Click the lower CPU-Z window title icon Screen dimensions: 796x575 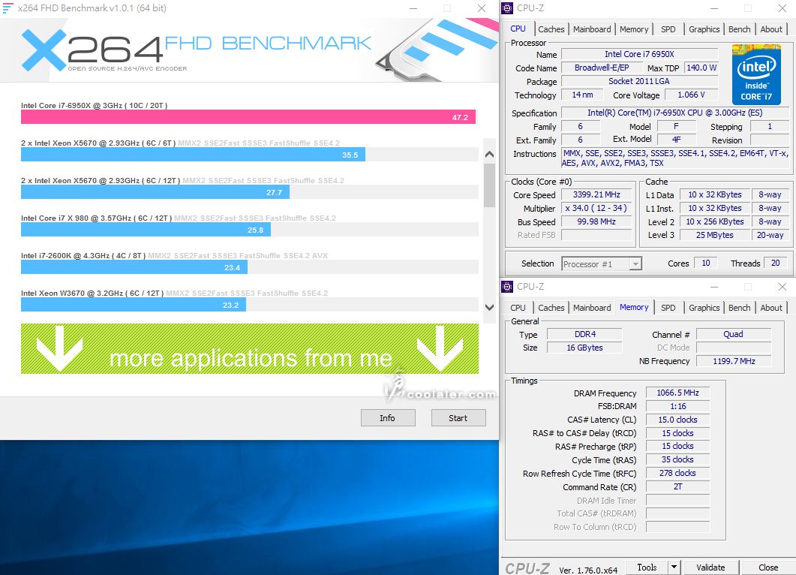(507, 287)
